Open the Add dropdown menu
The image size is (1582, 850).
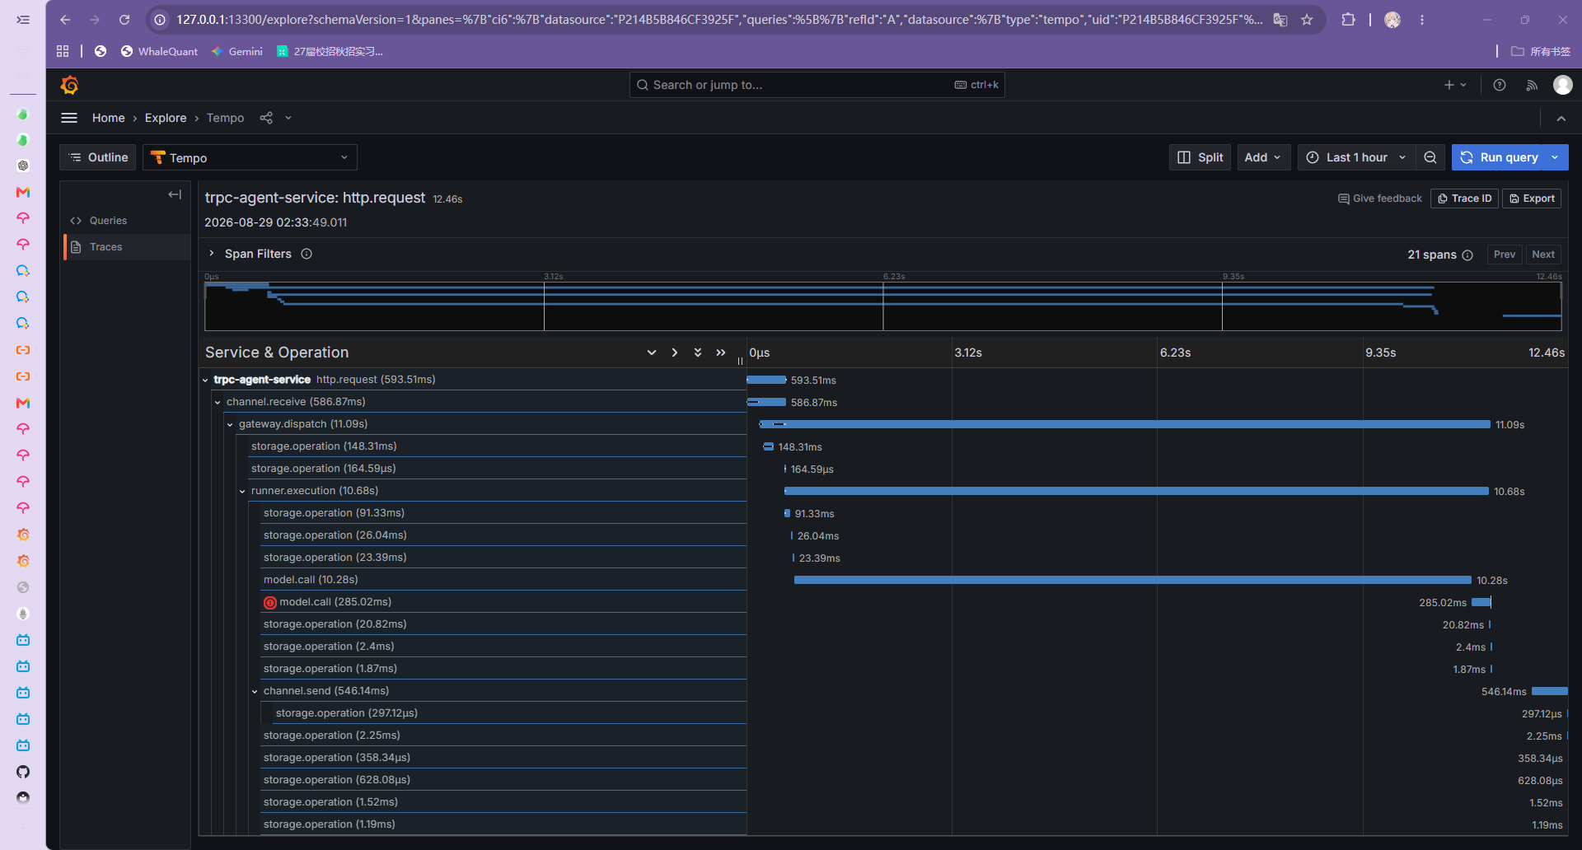(x=1263, y=157)
